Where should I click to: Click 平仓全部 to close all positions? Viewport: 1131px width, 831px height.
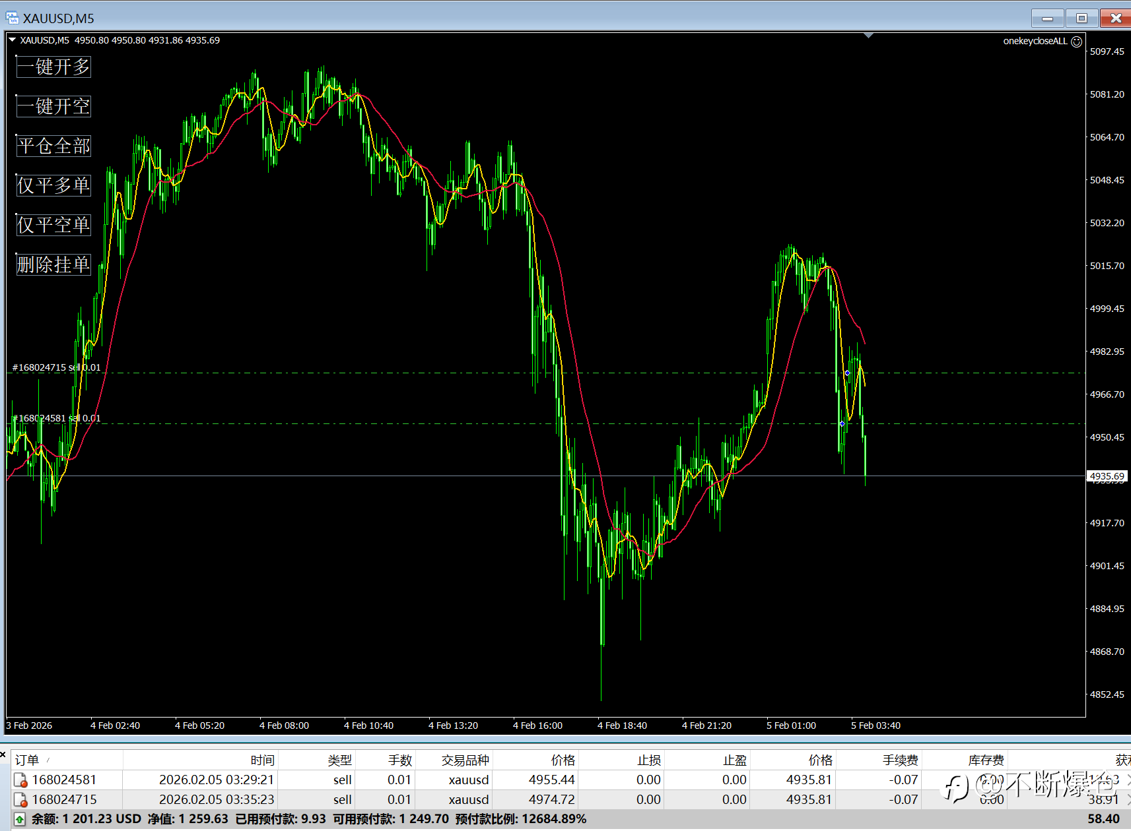point(53,146)
